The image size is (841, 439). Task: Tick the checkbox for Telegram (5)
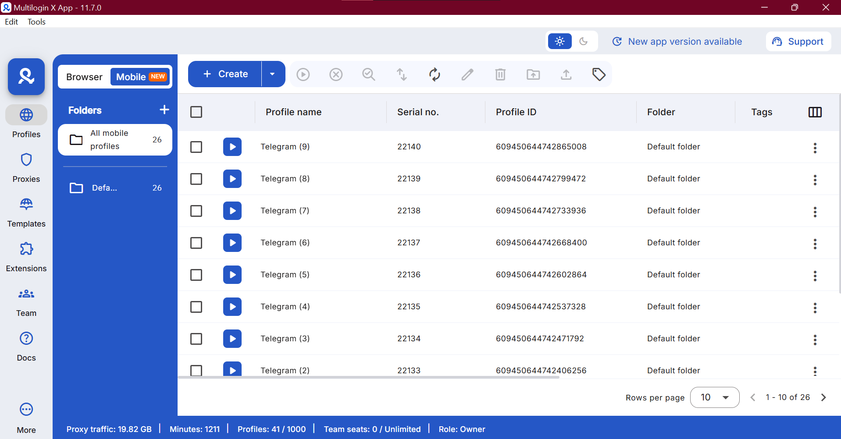point(196,275)
